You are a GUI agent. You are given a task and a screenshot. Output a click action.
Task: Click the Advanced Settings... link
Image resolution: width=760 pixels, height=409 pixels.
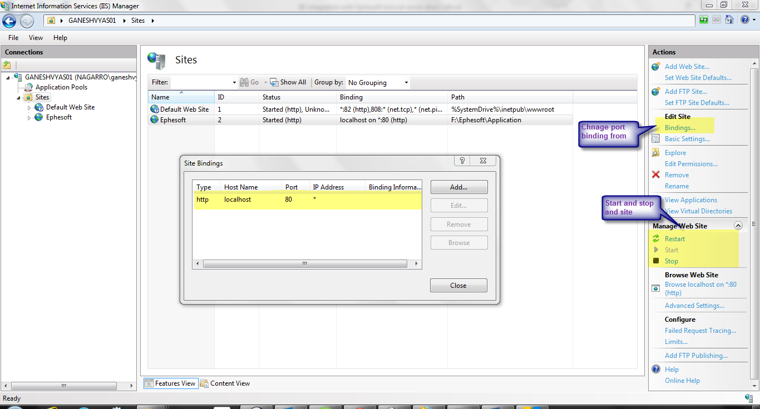pos(694,306)
